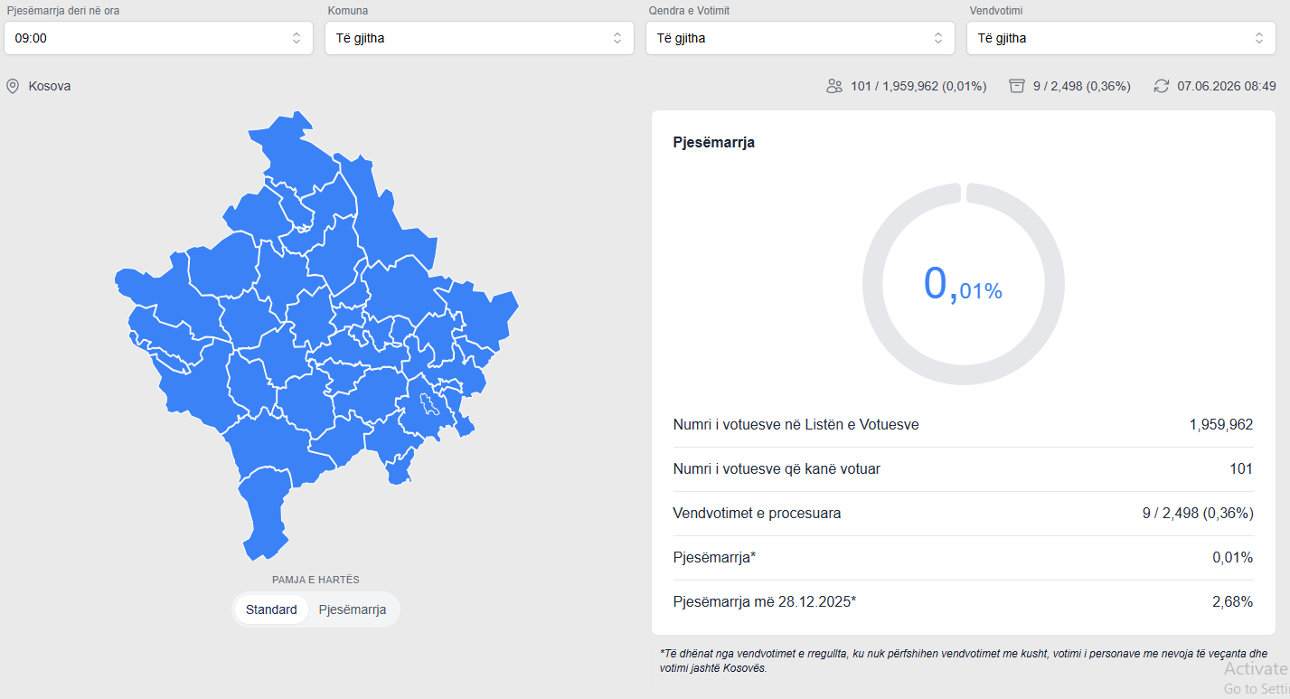Click the 0,01% turnout donut chart

click(963, 284)
